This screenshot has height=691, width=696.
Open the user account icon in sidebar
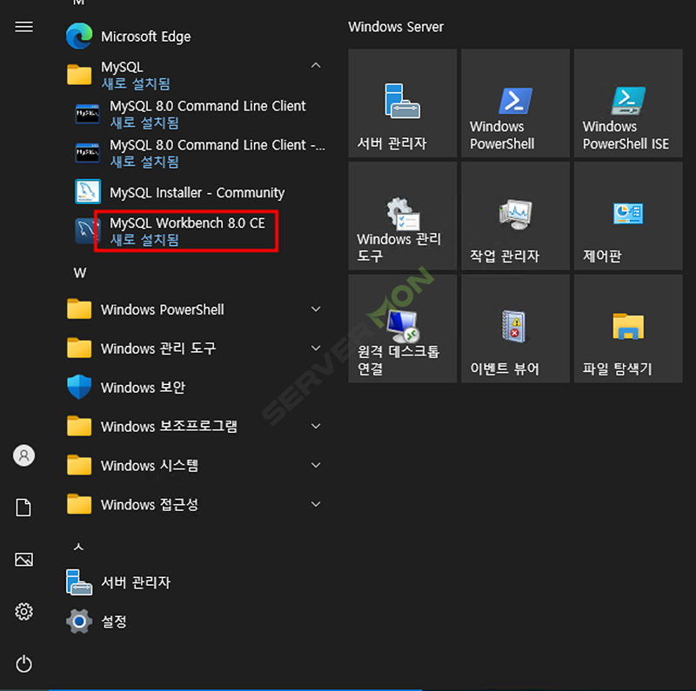click(24, 455)
